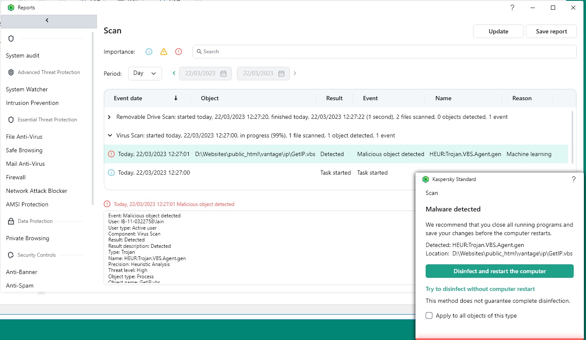Viewport: 586px width, 340px height.
Task: Click info icon on Task started row
Action: (111, 173)
